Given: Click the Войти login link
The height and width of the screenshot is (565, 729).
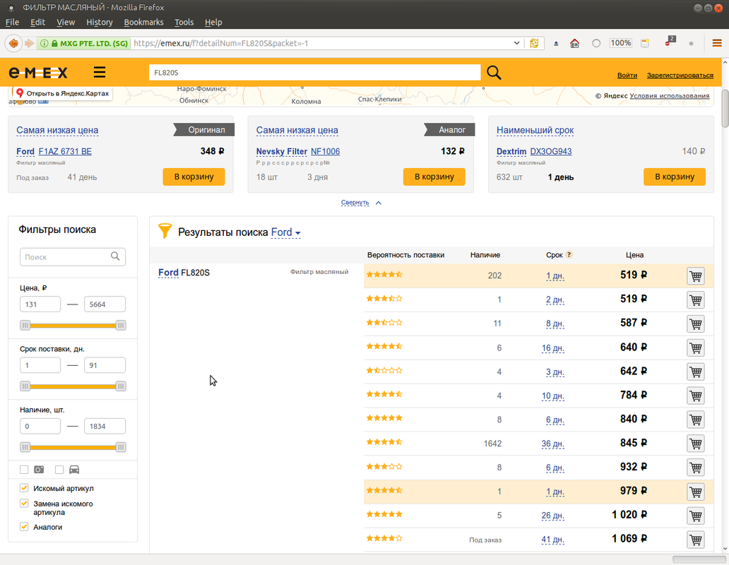Looking at the screenshot, I should (x=627, y=76).
